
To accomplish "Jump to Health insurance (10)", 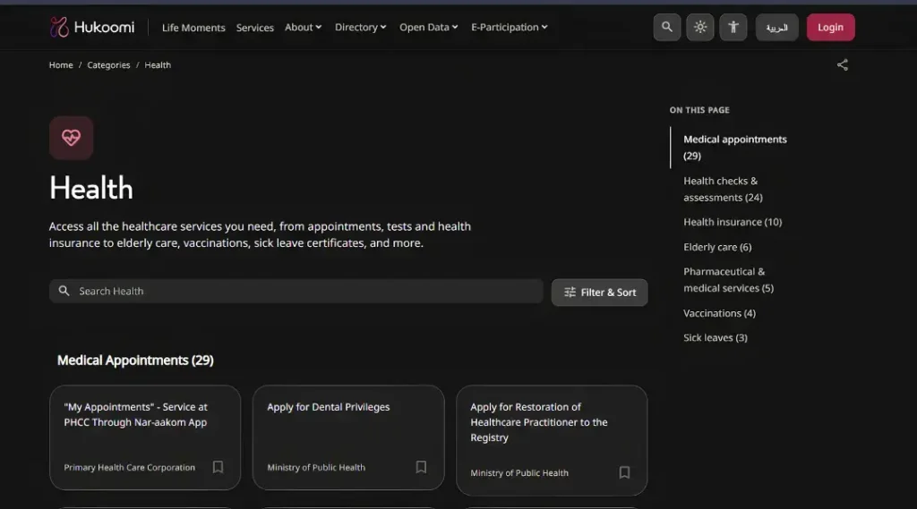I will 733,222.
